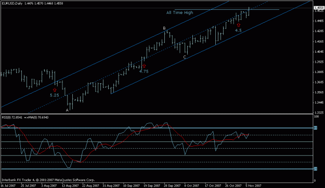Click the RSI scale value 0
This screenshot has width=325, height=188.
(315, 181)
